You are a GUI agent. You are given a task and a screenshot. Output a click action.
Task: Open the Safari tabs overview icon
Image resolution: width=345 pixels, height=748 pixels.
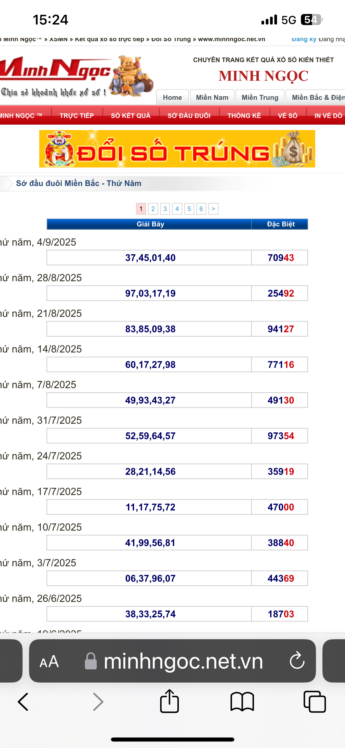pyautogui.click(x=315, y=701)
